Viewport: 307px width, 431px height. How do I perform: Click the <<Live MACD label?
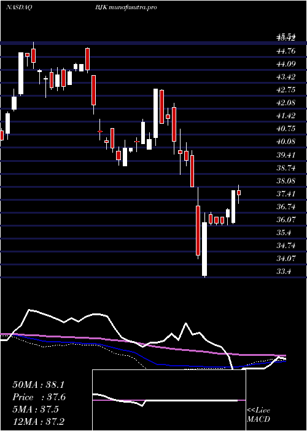point(258,415)
